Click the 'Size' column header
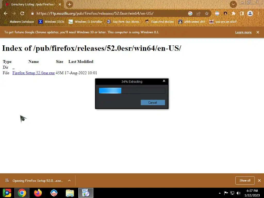The image size is (264, 198). point(60,62)
